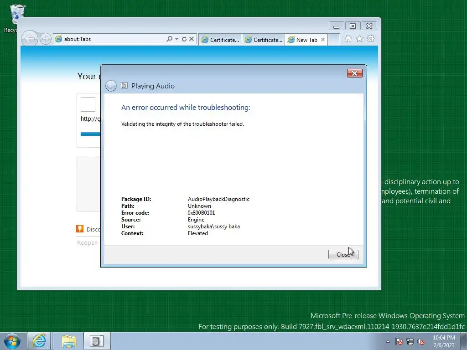Click the red X of Playing Audio dialog
Viewport: 467px width, 350px height.
354,73
